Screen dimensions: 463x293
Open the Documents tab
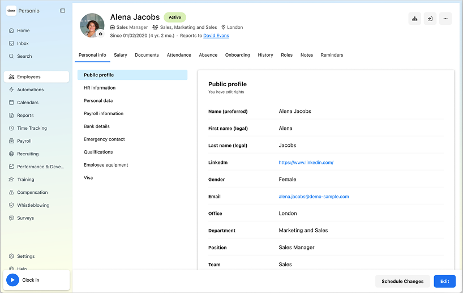(147, 55)
